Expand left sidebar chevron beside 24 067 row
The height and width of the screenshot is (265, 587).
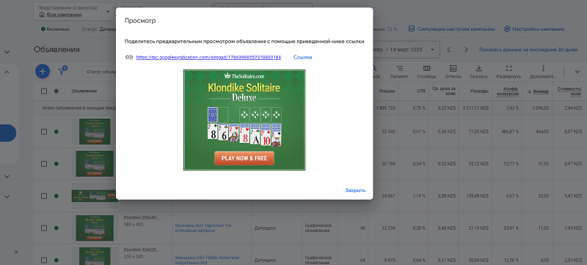(x=7, y=196)
